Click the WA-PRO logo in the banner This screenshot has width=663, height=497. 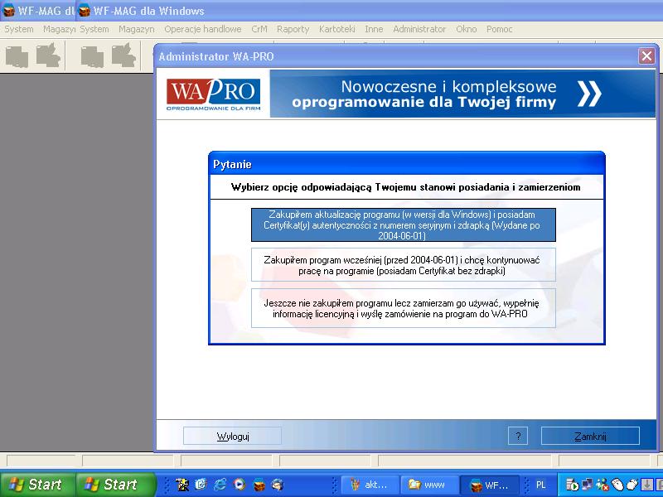213,94
